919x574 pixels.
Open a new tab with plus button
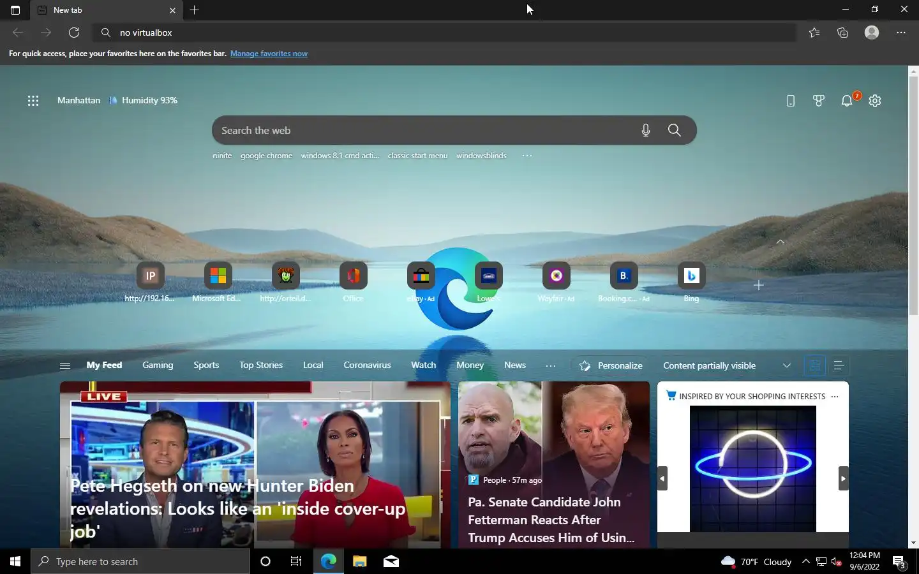pyautogui.click(x=195, y=10)
